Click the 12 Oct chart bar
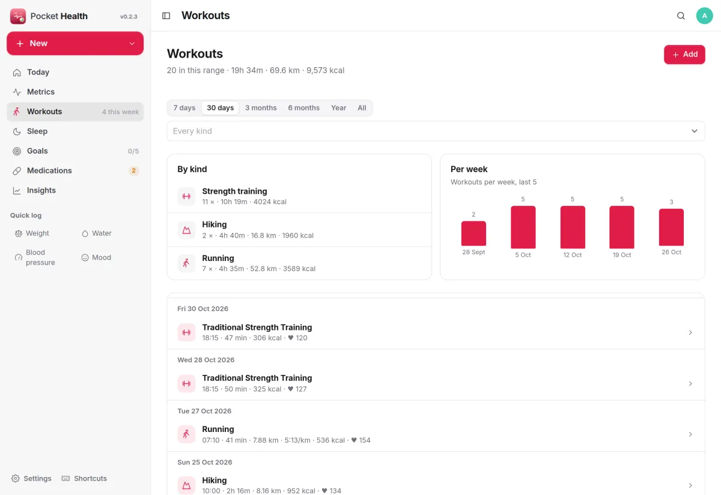 pyautogui.click(x=573, y=227)
